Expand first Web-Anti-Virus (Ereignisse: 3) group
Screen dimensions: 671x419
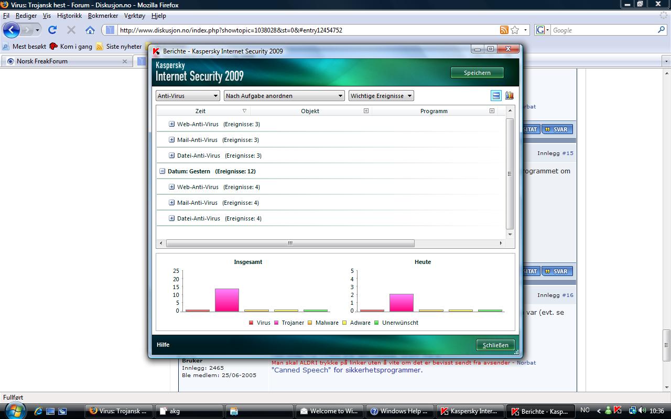point(171,124)
